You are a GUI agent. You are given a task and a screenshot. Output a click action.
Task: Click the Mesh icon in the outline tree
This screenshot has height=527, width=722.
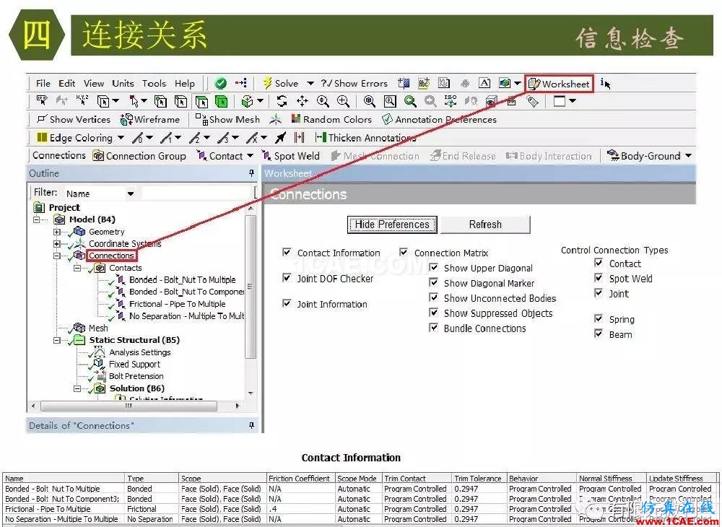(79, 328)
